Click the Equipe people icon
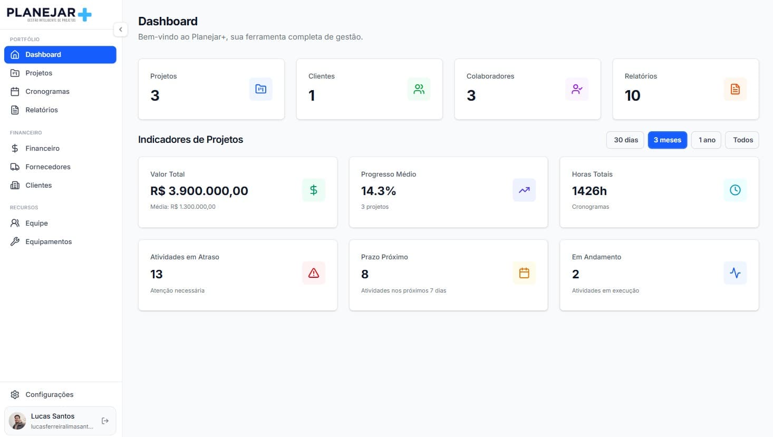This screenshot has width=773, height=437. pos(15,223)
